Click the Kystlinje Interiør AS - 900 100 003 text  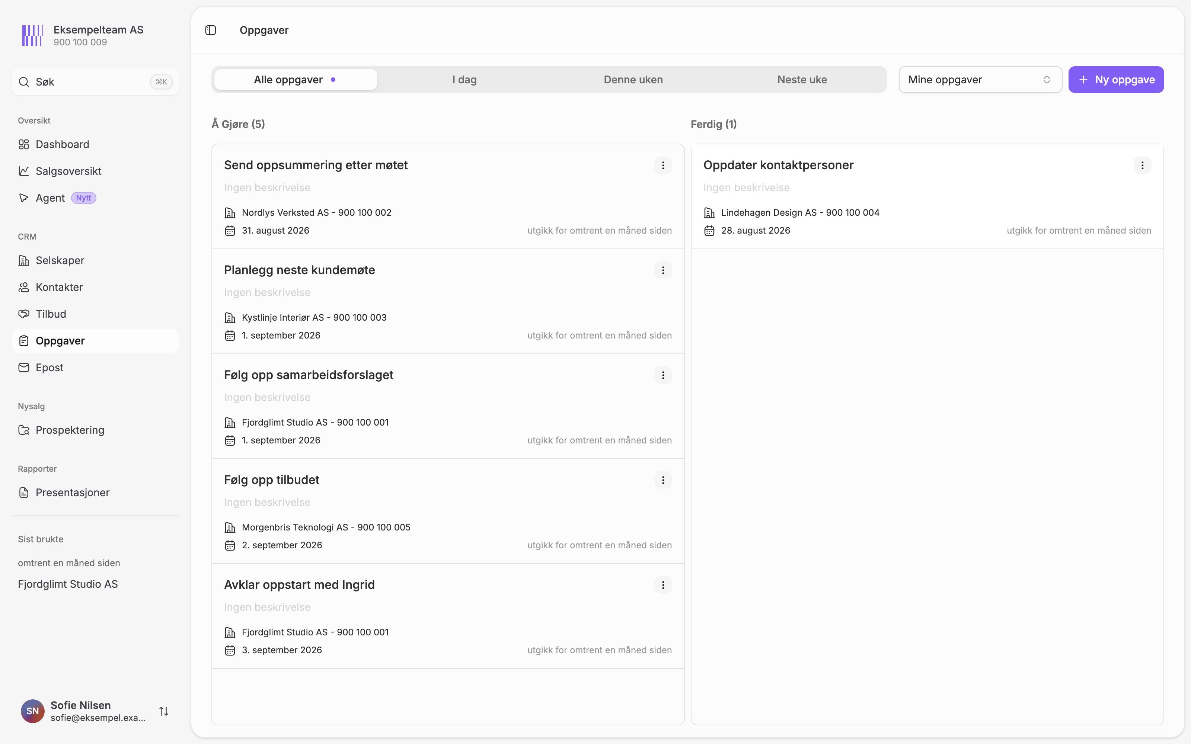[x=314, y=318]
